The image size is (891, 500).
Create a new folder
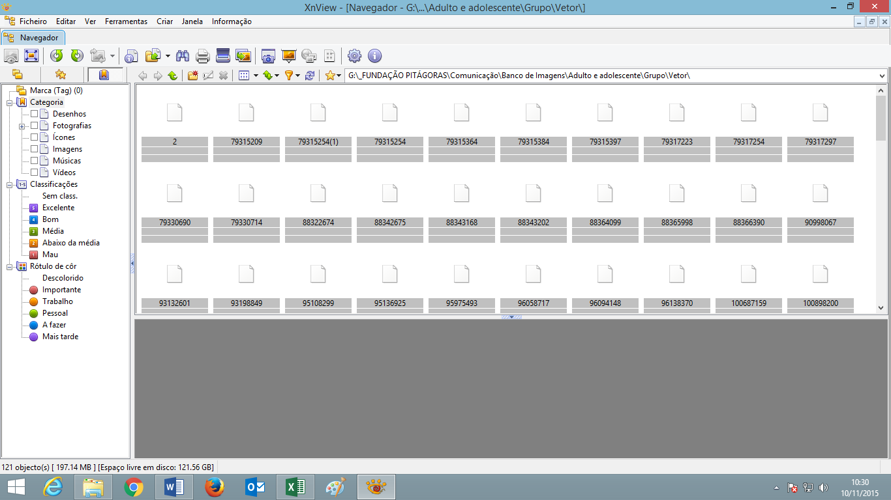[x=193, y=76]
